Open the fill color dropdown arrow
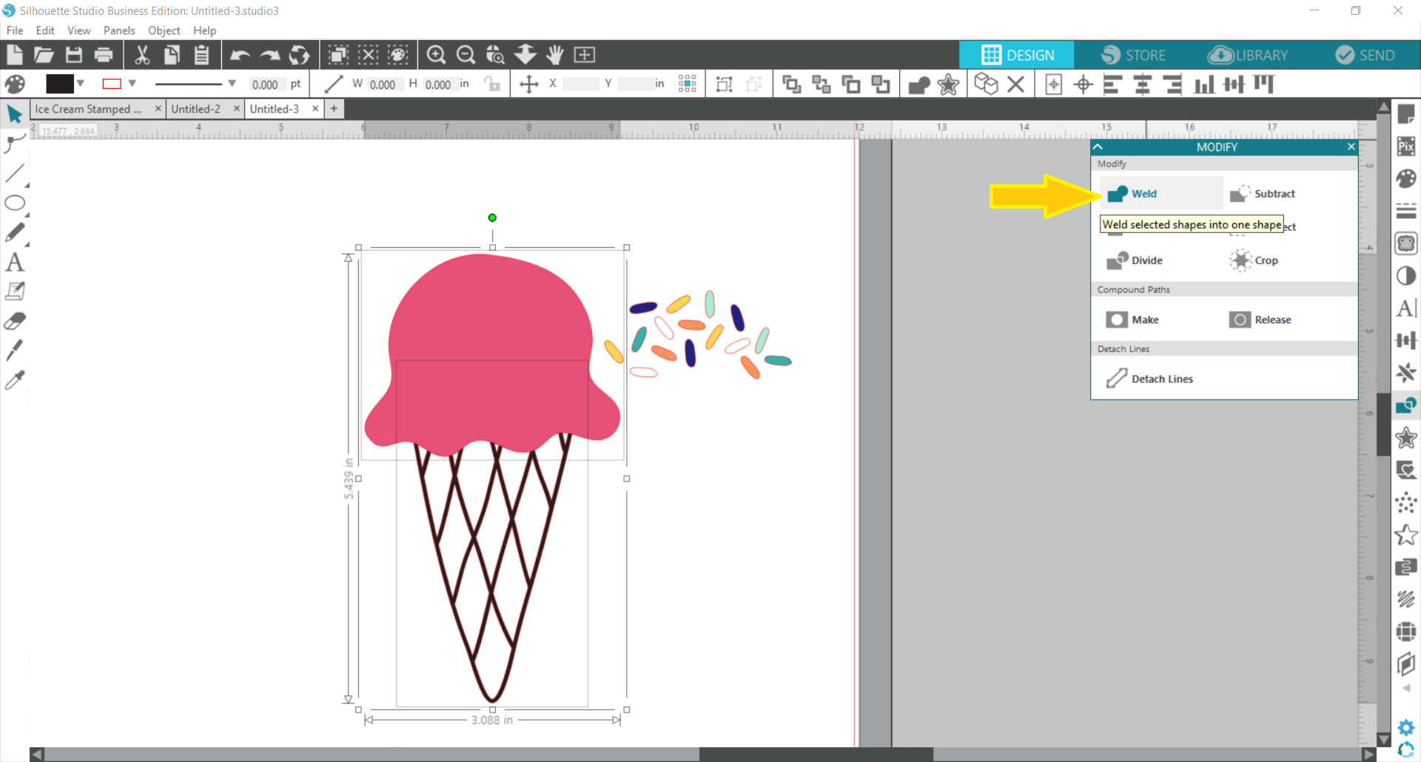The height and width of the screenshot is (762, 1421). click(x=81, y=84)
